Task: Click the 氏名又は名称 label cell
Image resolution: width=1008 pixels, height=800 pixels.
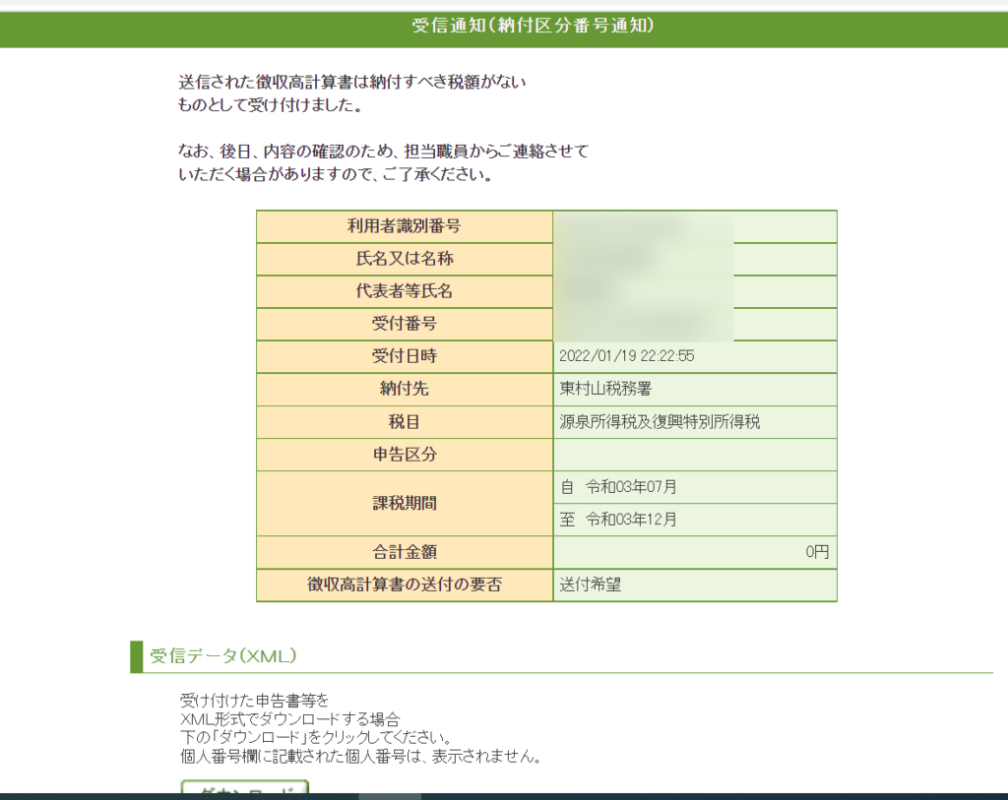Action: (x=404, y=259)
